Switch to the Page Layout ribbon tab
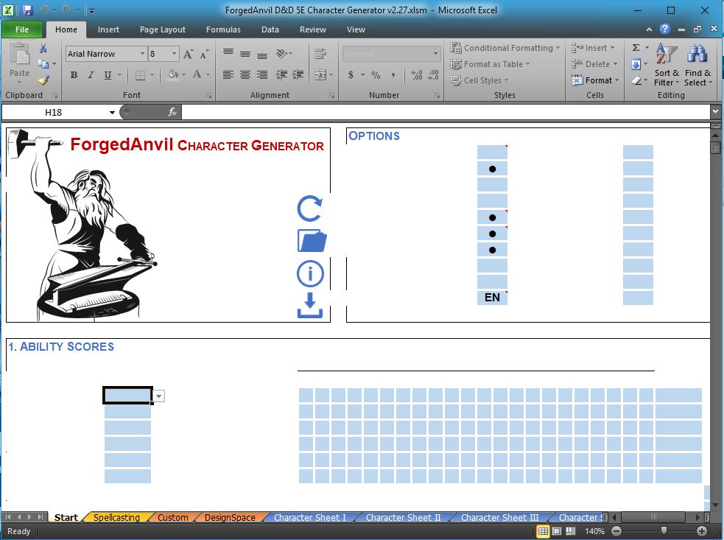The image size is (724, 540). (163, 29)
